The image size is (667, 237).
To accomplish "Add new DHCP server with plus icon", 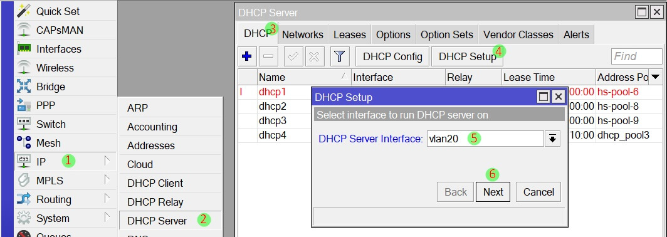I will [x=247, y=56].
